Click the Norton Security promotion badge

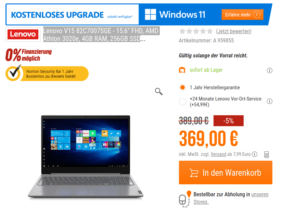click(47, 74)
